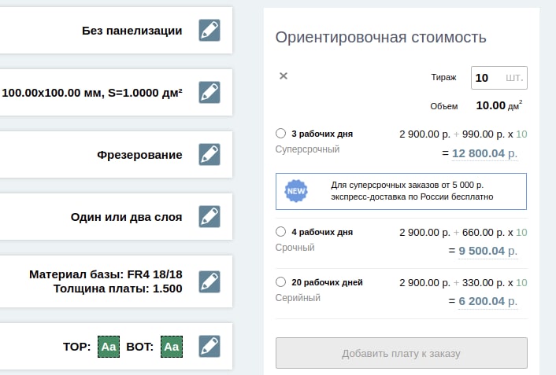This screenshot has width=556, height=375.
Task: Edit the 100.00x100.00 мм board size
Action: click(x=209, y=93)
